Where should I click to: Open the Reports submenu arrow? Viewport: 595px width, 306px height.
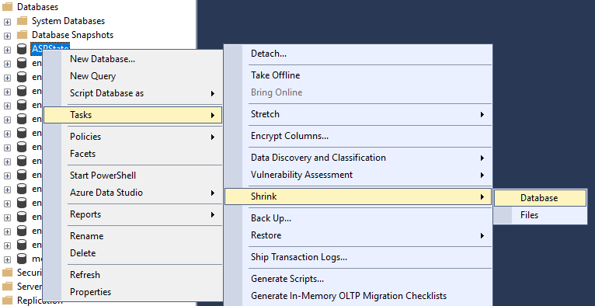tap(213, 214)
